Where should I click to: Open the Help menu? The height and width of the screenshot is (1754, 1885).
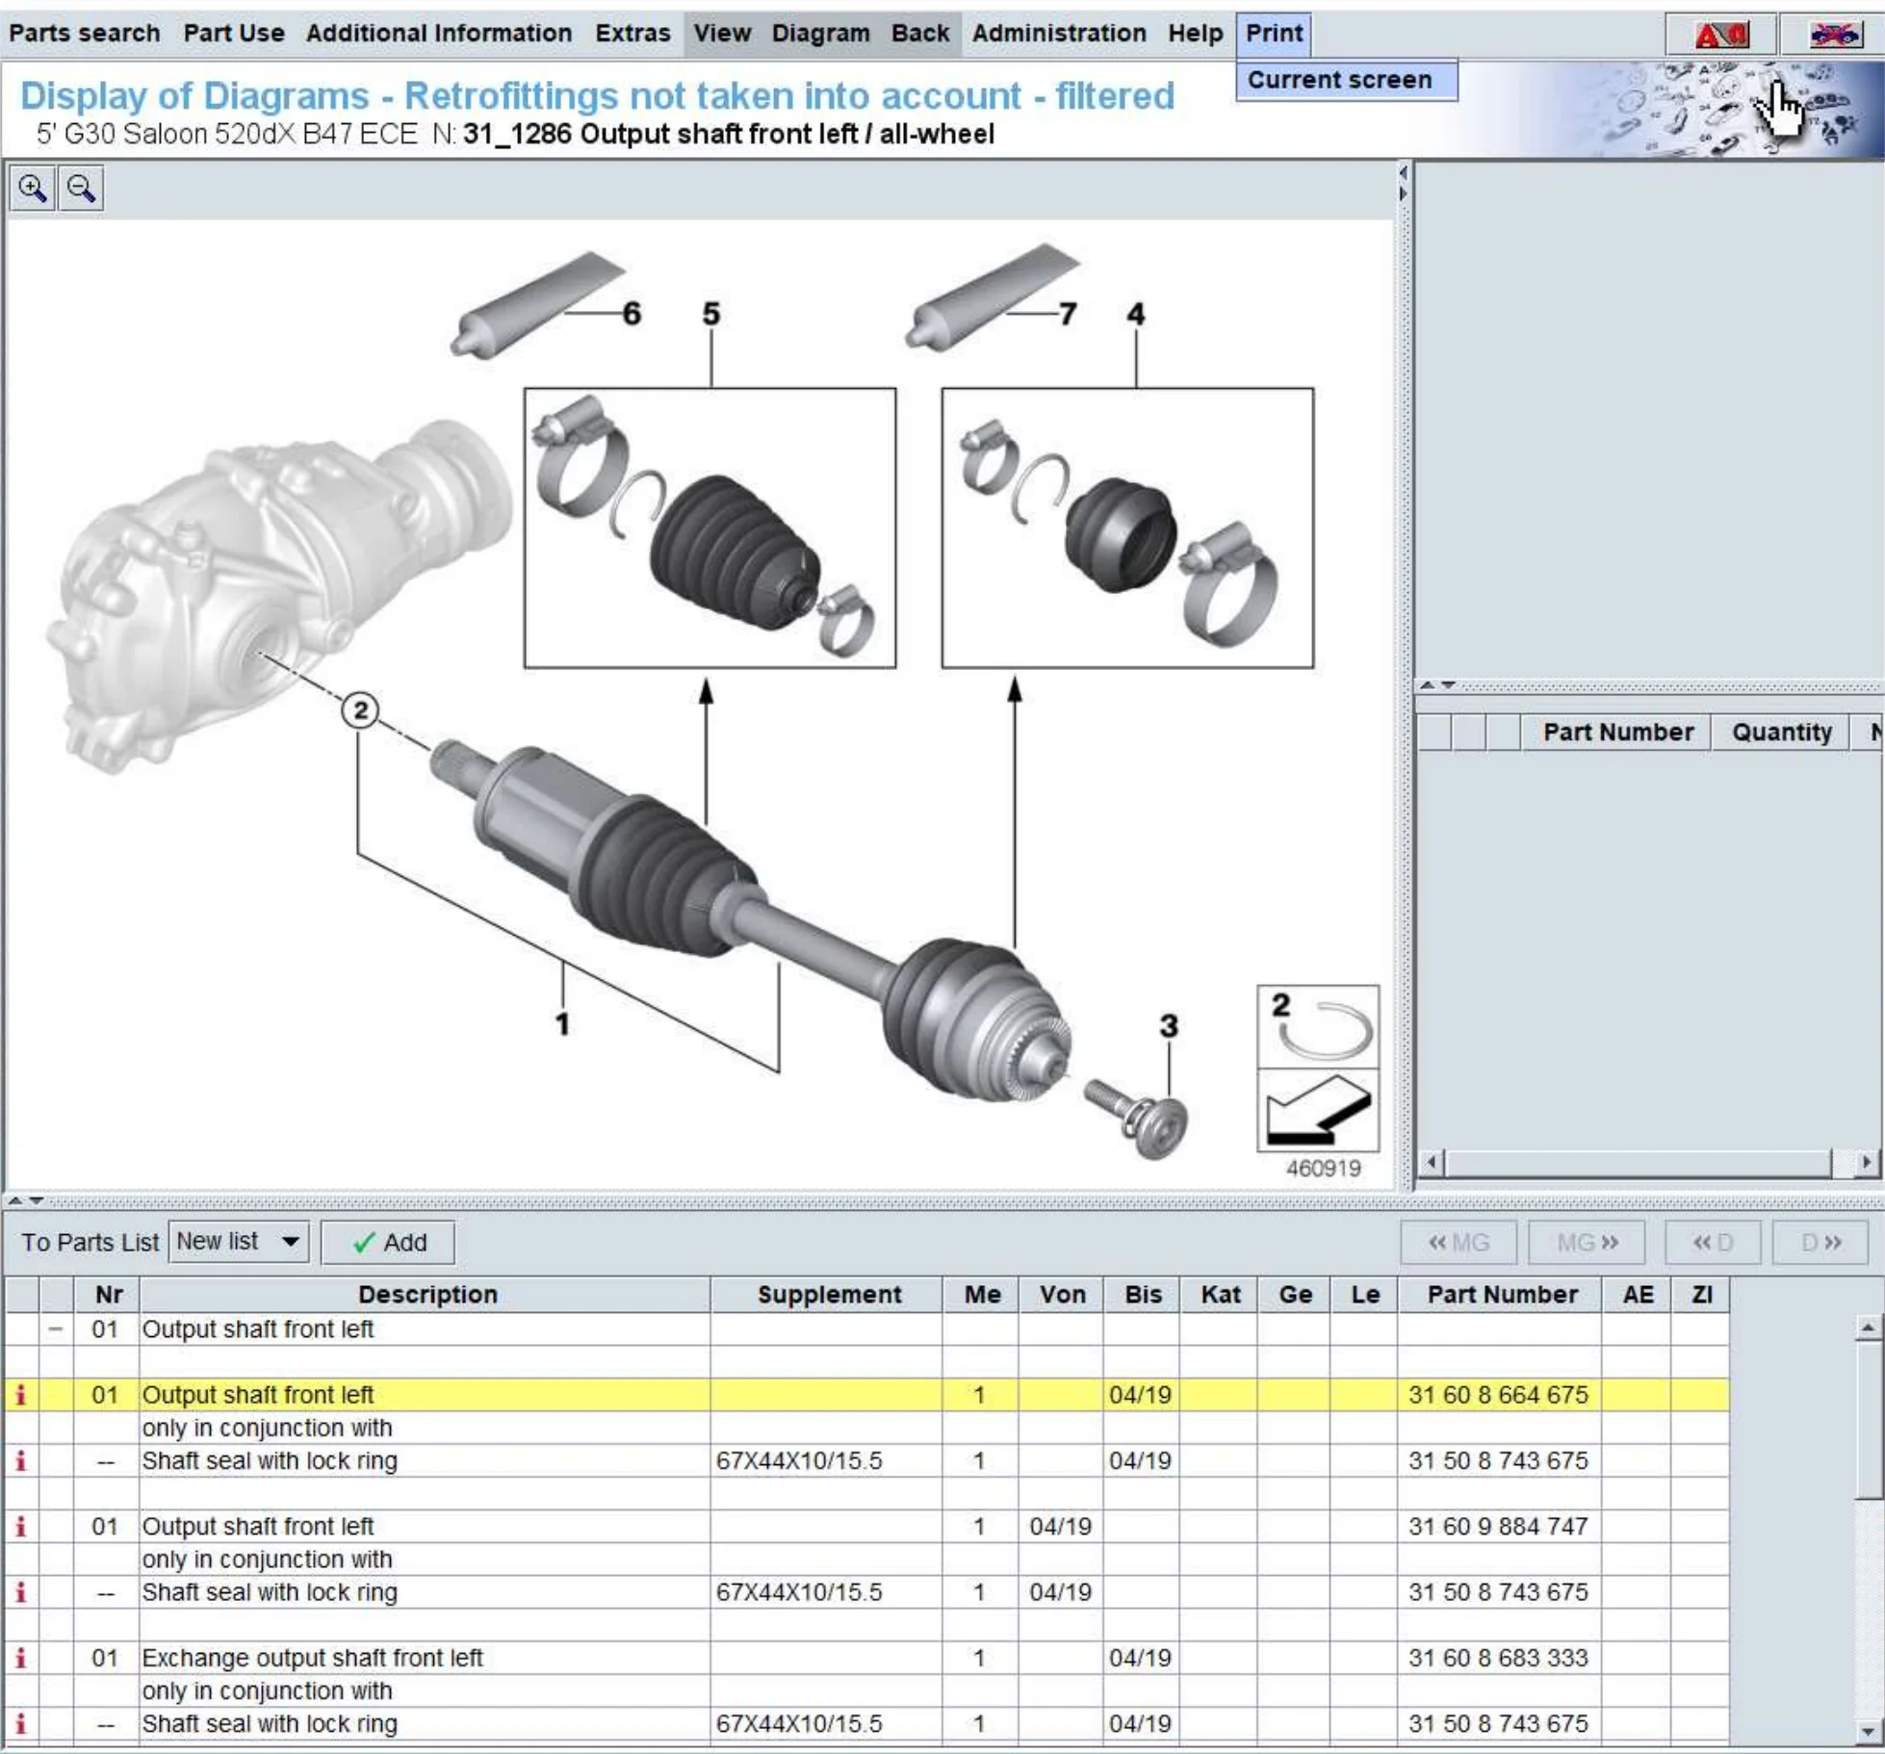(x=1196, y=33)
